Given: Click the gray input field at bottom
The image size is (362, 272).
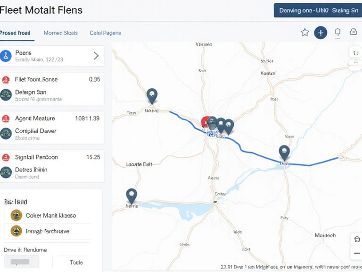Looking at the screenshot, I should (21, 262).
